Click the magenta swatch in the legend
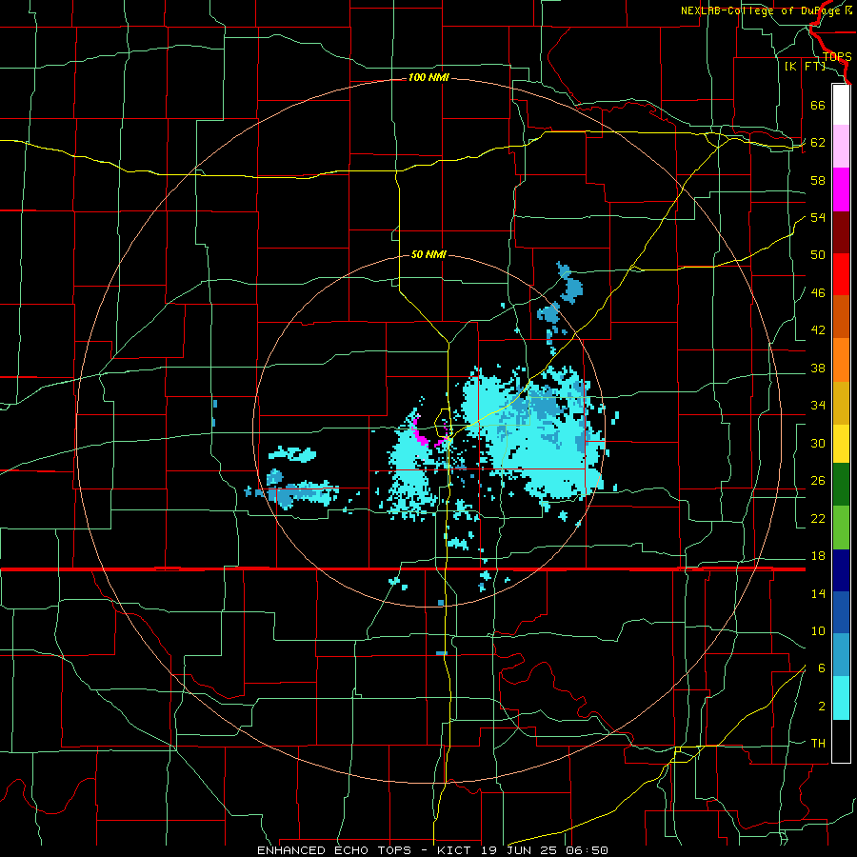The image size is (857, 857). pos(841,189)
